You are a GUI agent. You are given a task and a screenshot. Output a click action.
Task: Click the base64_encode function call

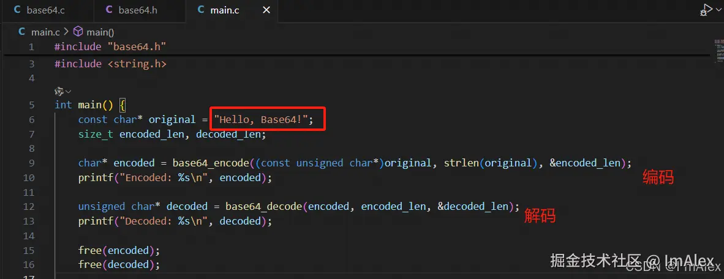[x=211, y=163]
